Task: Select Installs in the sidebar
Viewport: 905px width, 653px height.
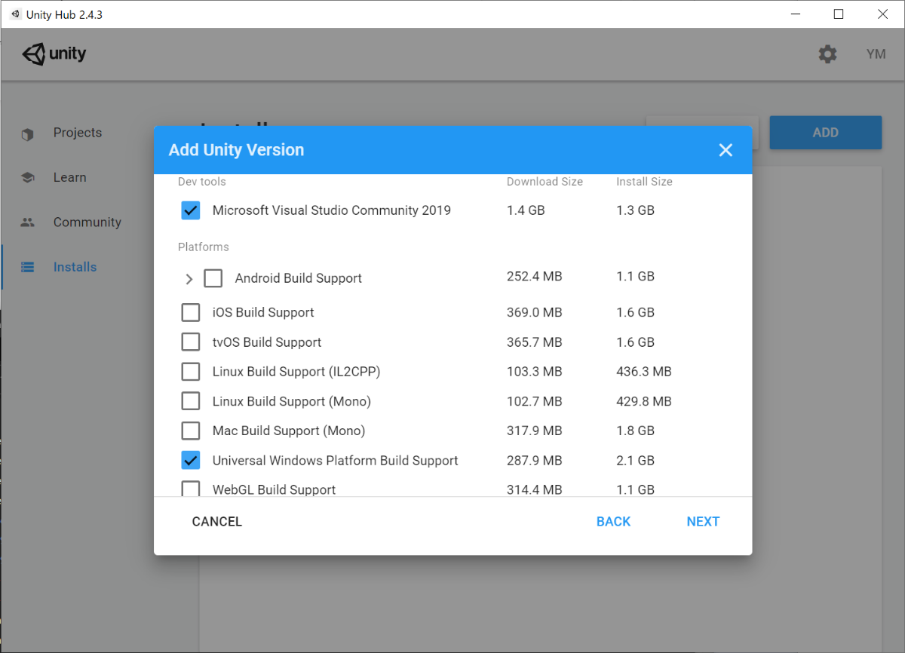Action: click(x=75, y=267)
